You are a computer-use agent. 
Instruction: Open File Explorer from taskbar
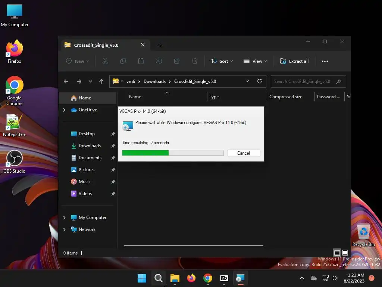175,278
